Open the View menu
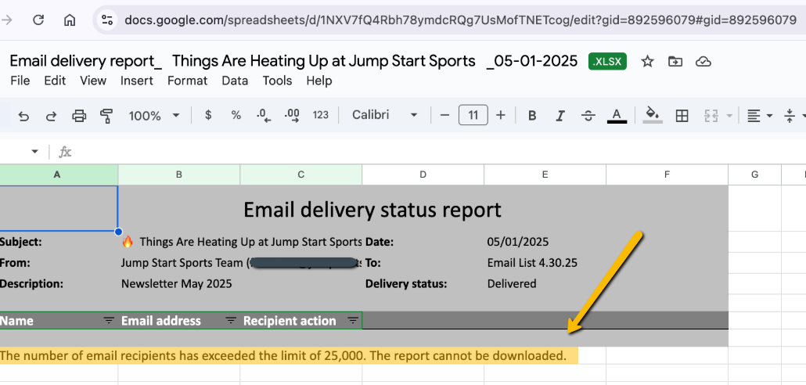Image resolution: width=806 pixels, height=385 pixels. tap(93, 81)
